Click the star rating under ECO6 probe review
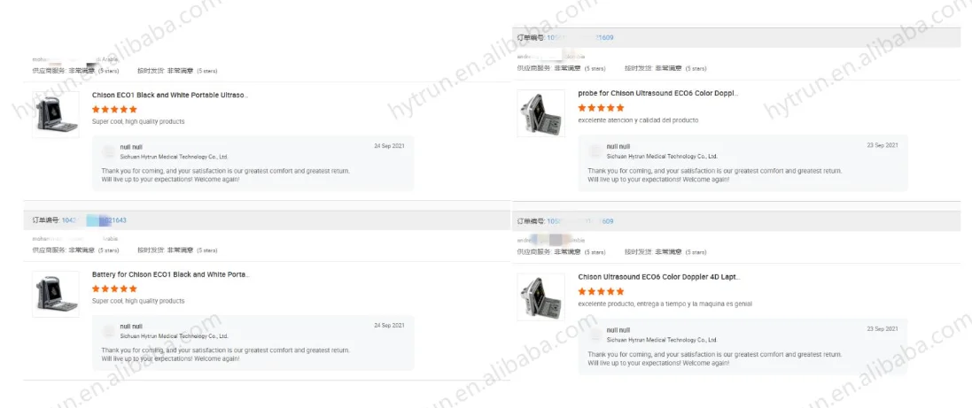 pos(601,108)
